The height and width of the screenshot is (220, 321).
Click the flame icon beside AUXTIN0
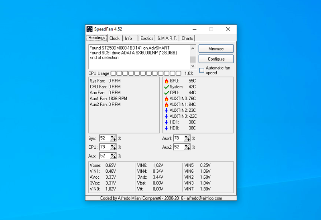[x=167, y=99]
